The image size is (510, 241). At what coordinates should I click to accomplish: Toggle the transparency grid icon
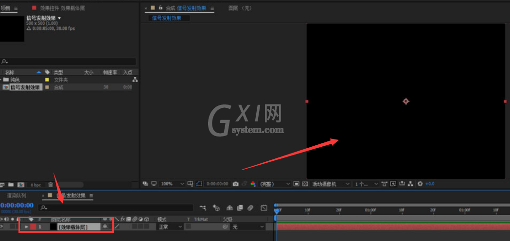point(305,184)
